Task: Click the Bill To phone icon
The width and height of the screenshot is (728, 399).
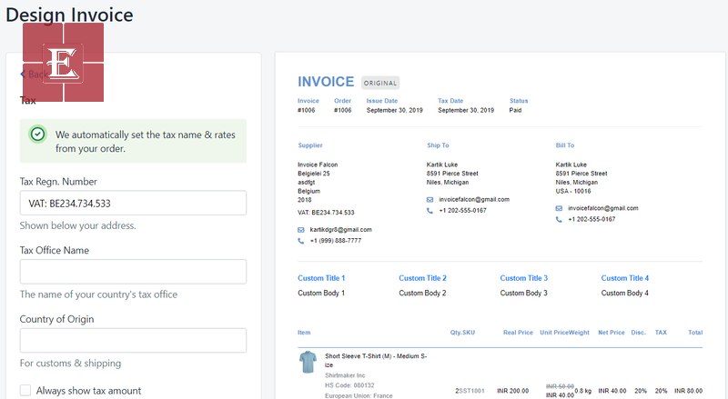Action: click(x=559, y=219)
